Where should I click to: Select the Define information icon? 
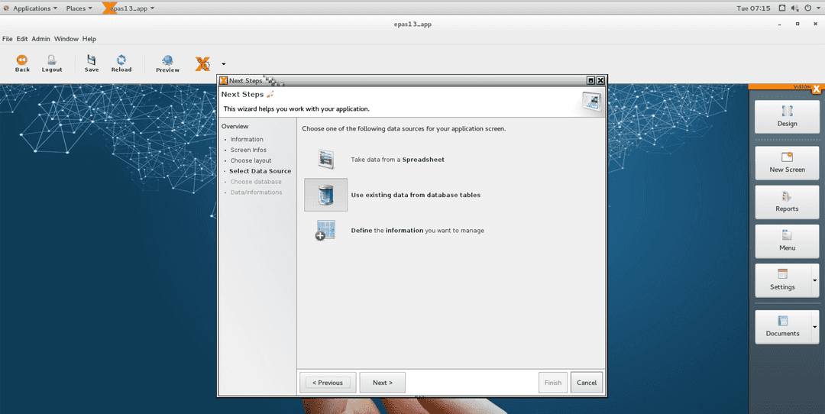tap(326, 230)
